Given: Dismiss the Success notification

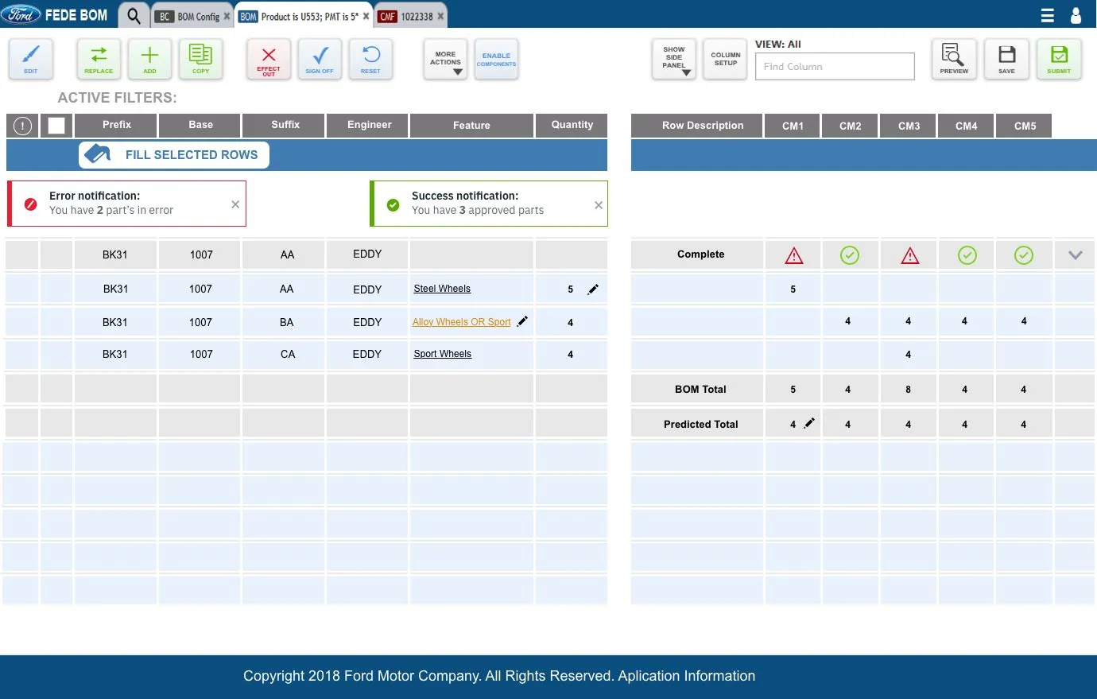Looking at the screenshot, I should 599,205.
